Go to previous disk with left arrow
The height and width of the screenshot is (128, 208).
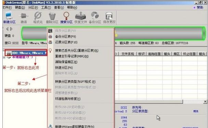coord(8,29)
